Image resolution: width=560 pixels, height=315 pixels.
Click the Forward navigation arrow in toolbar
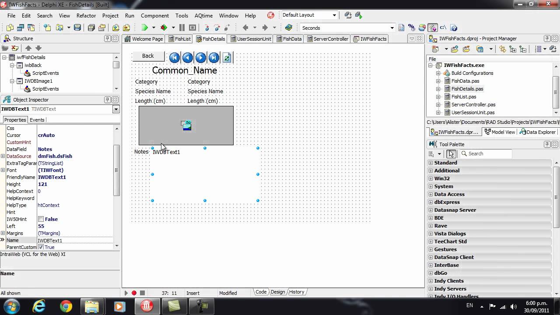[265, 28]
